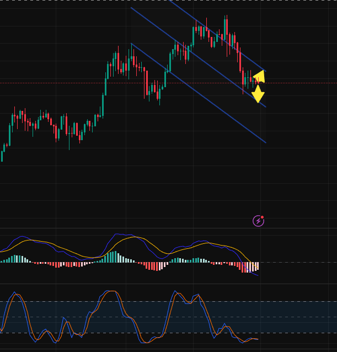
Task: Select the yellow up arrow drawing
Action: (x=259, y=76)
